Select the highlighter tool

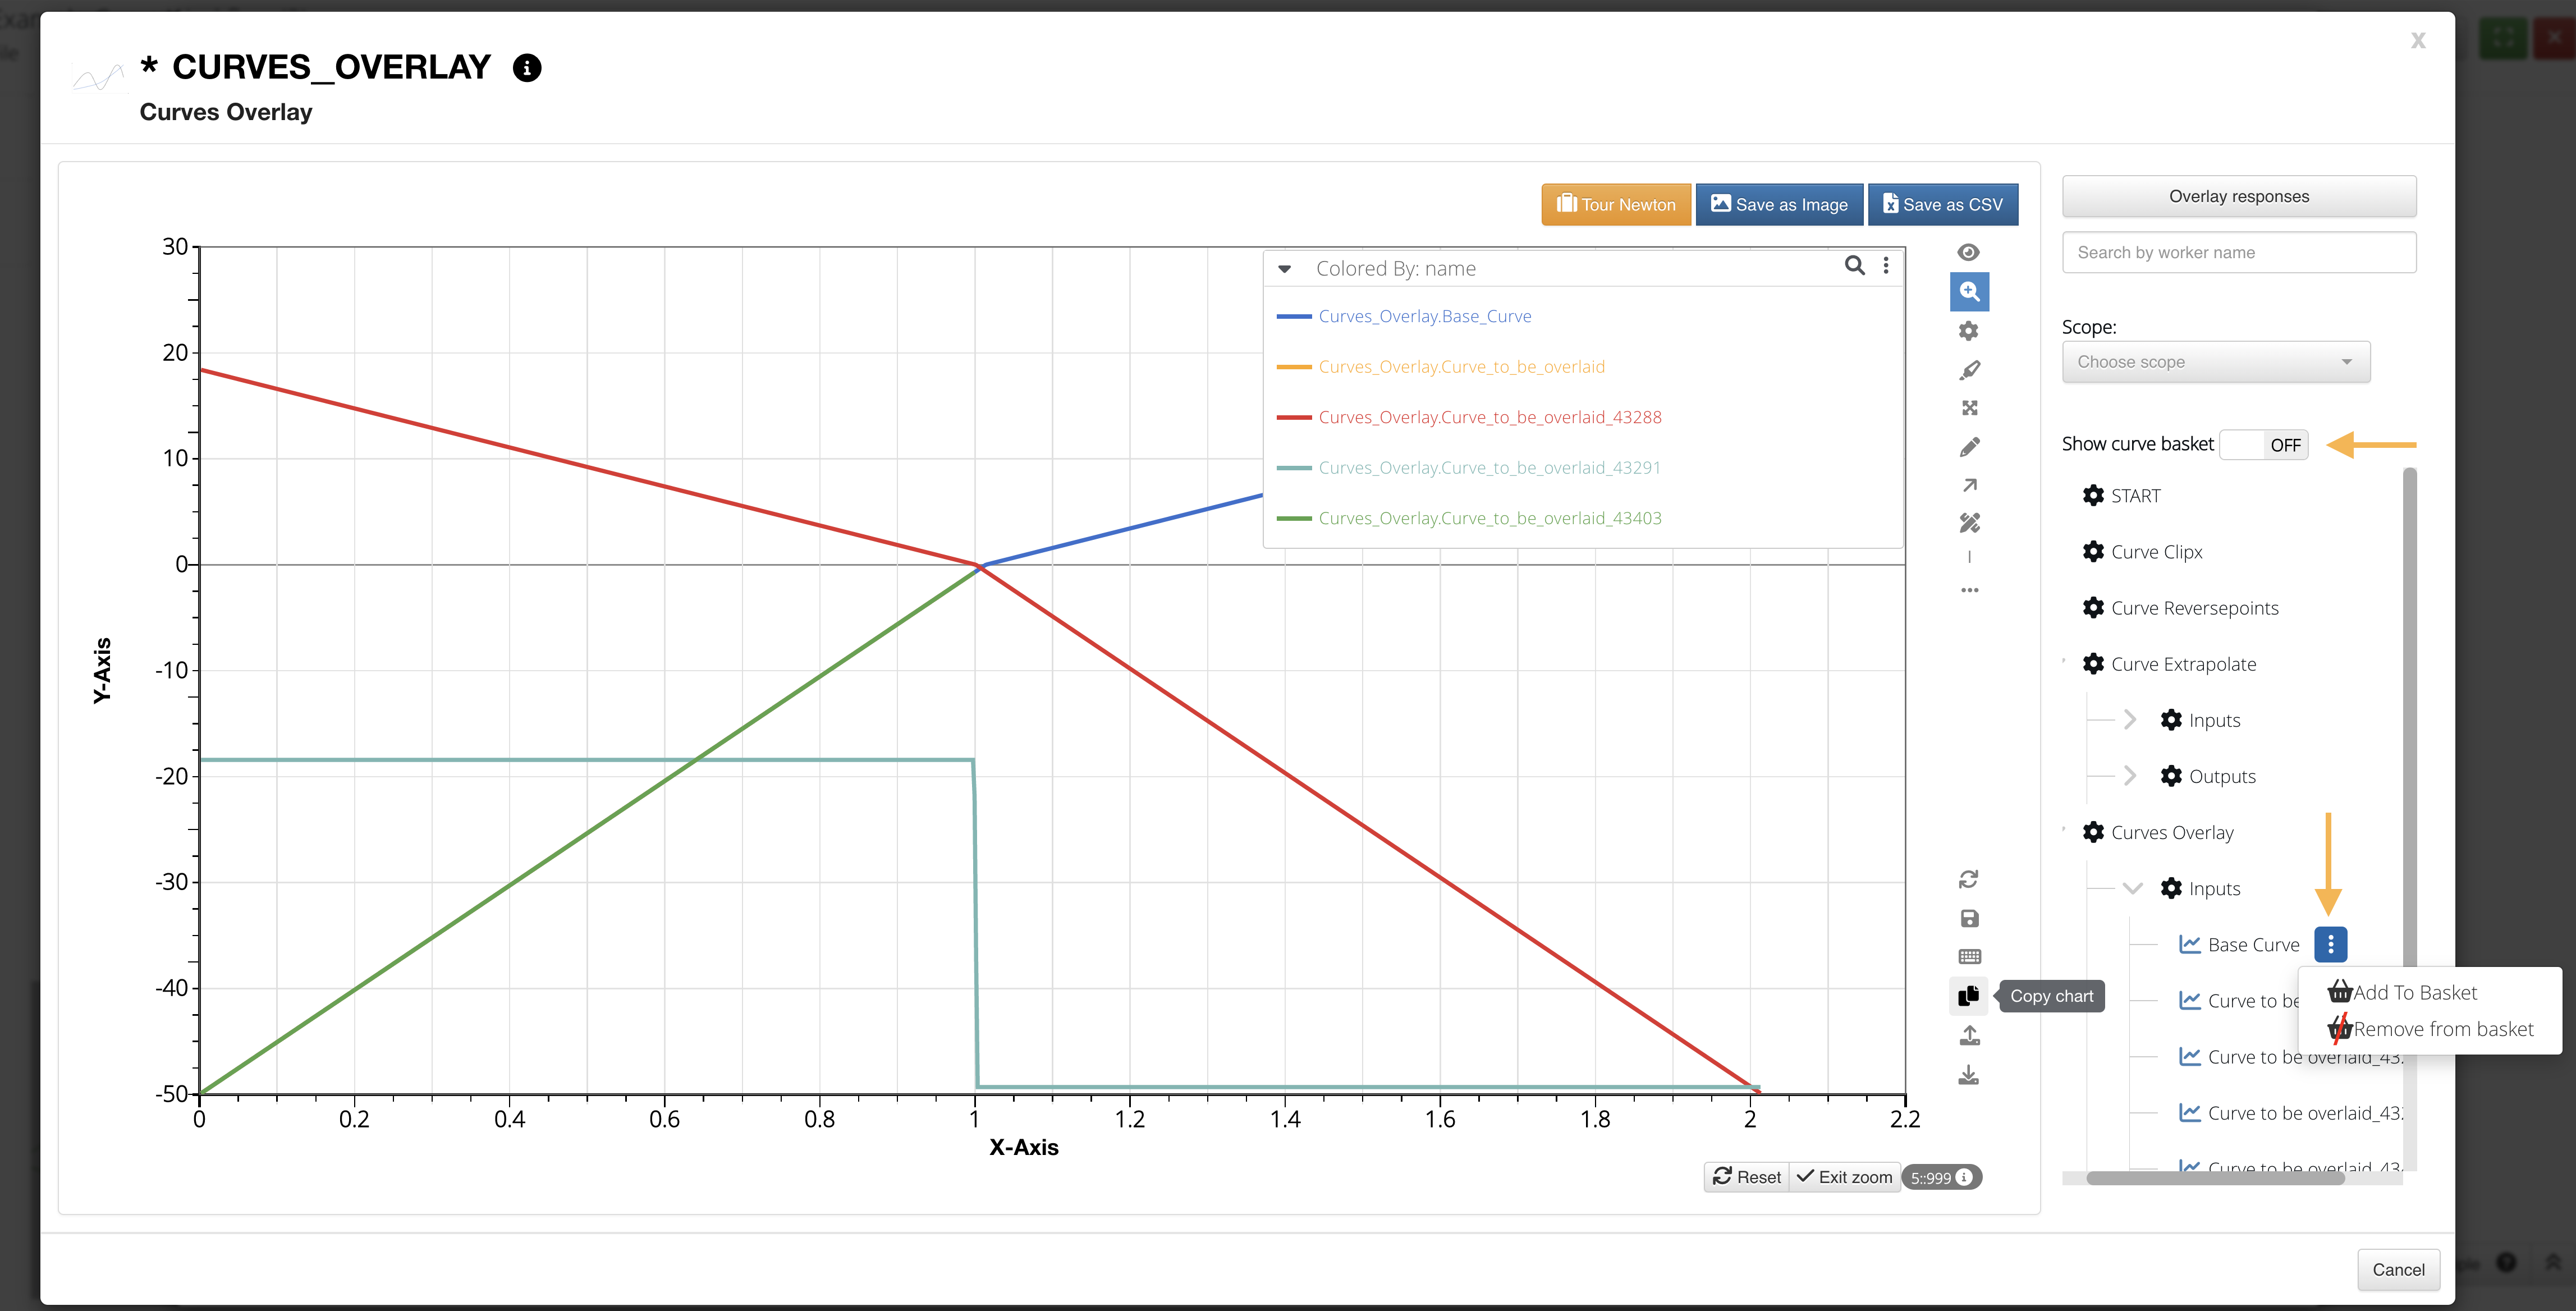click(1969, 370)
